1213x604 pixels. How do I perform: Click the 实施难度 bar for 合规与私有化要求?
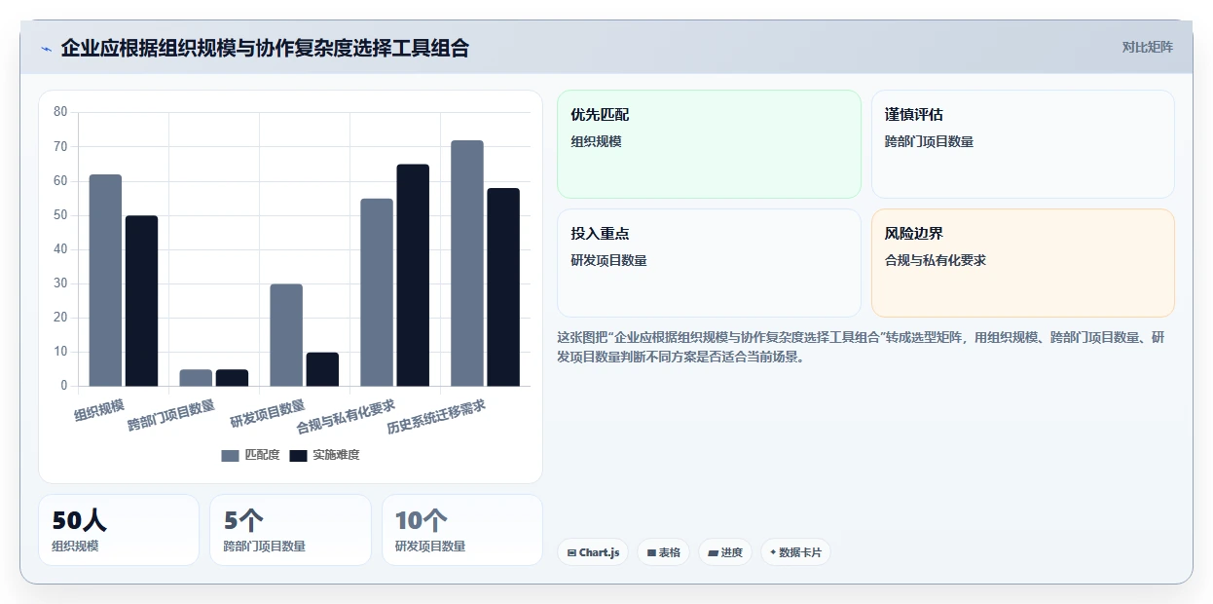[x=413, y=276]
